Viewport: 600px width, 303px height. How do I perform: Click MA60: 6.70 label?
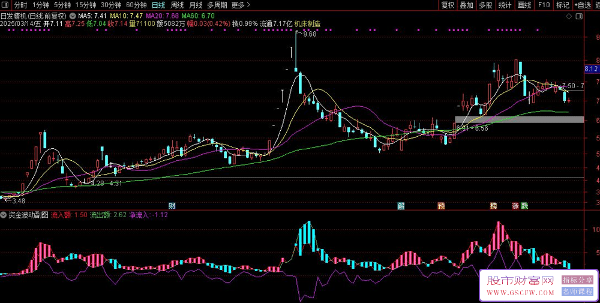pos(198,16)
